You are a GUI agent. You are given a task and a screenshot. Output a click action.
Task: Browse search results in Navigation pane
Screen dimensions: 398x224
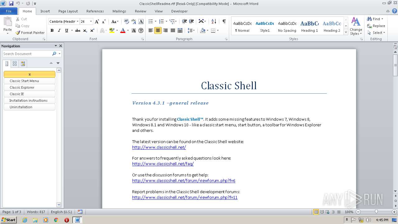coord(23,63)
